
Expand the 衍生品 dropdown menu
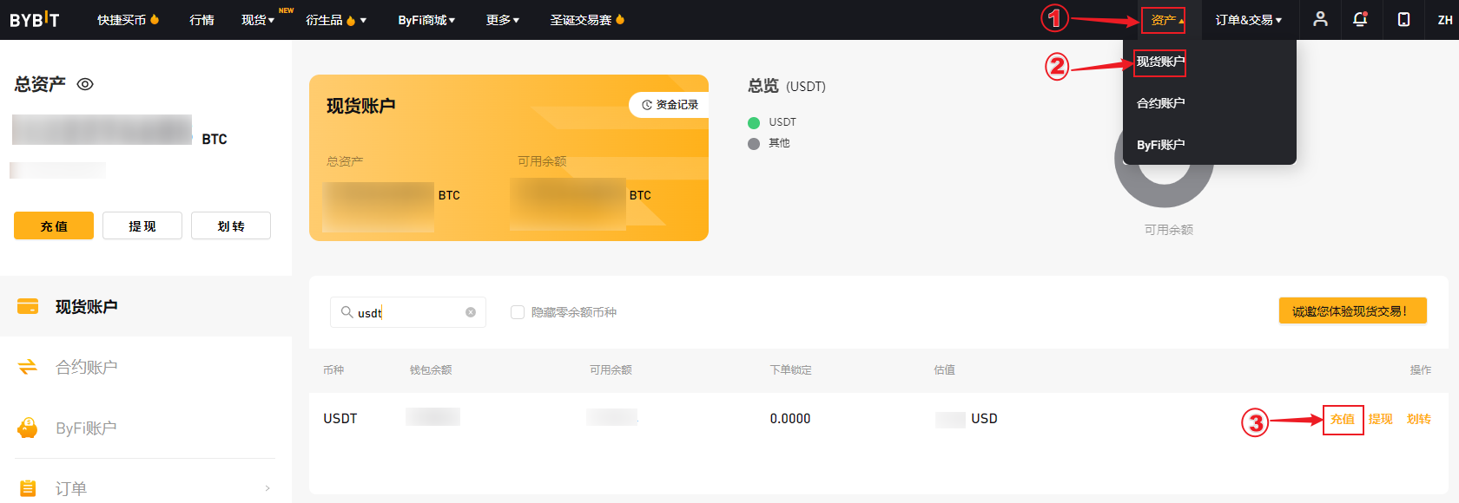point(335,20)
